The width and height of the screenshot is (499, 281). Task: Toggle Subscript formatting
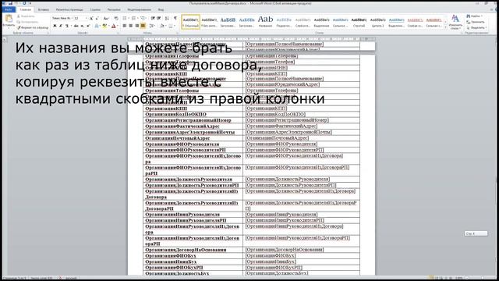coord(82,26)
